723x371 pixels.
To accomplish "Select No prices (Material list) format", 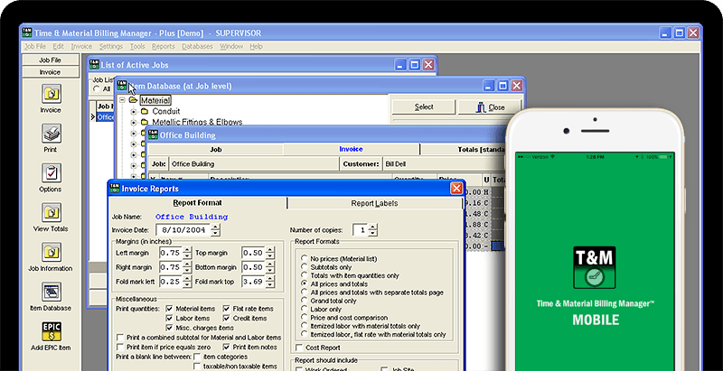I will click(x=304, y=259).
